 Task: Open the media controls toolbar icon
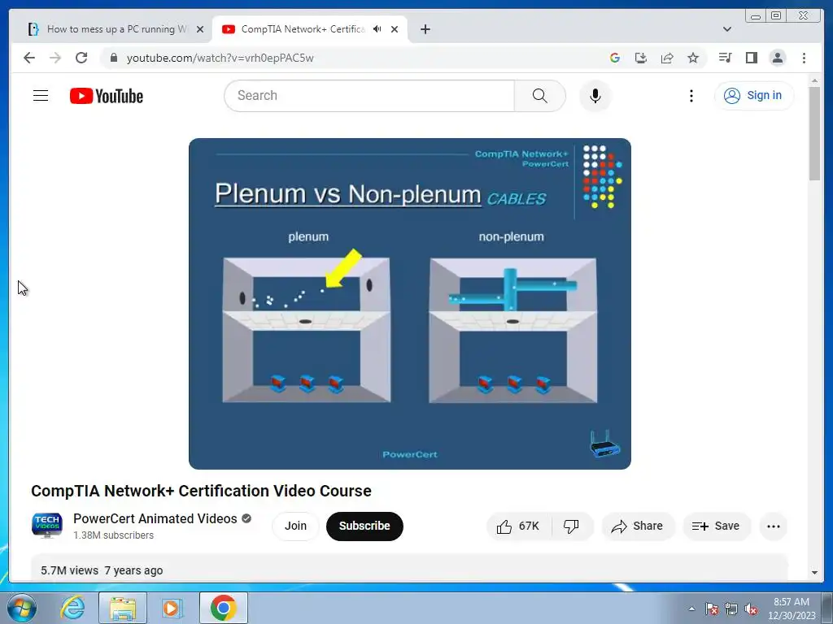[x=725, y=58]
